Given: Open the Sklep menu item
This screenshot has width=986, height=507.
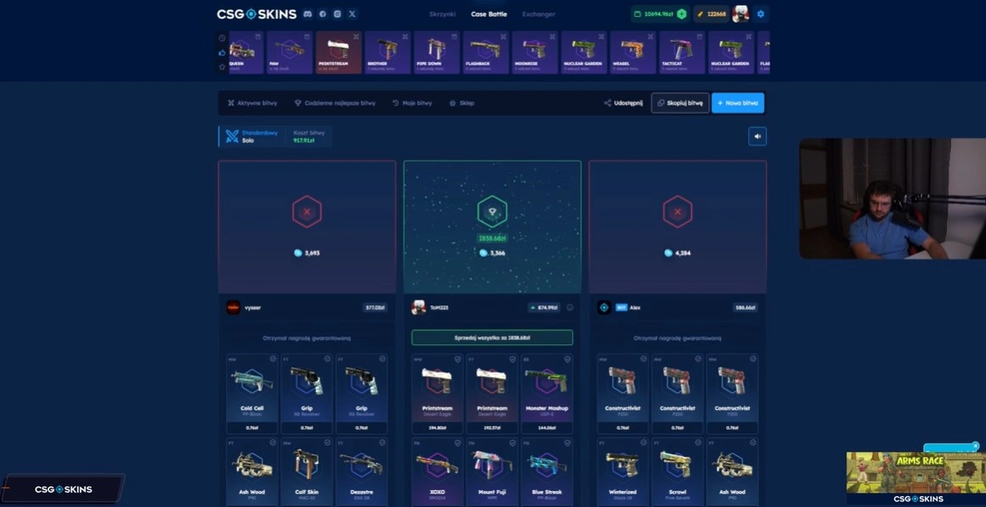Looking at the screenshot, I should 462,103.
